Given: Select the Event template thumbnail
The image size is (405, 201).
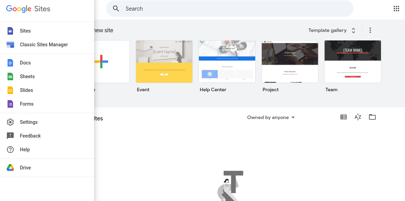Looking at the screenshot, I should click(x=164, y=61).
